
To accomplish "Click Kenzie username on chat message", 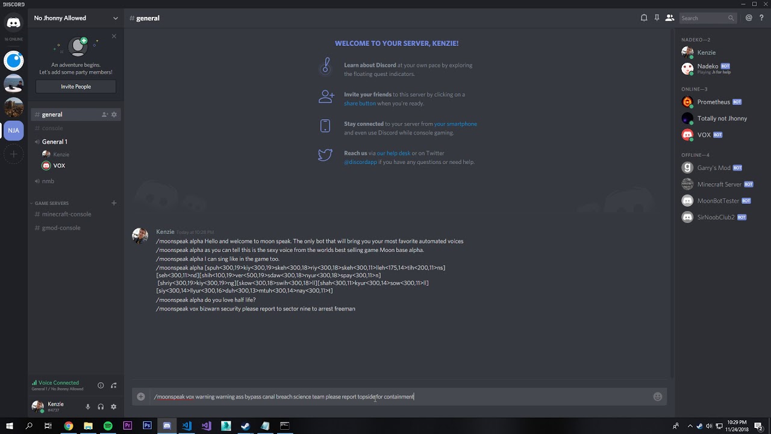I will click(165, 231).
